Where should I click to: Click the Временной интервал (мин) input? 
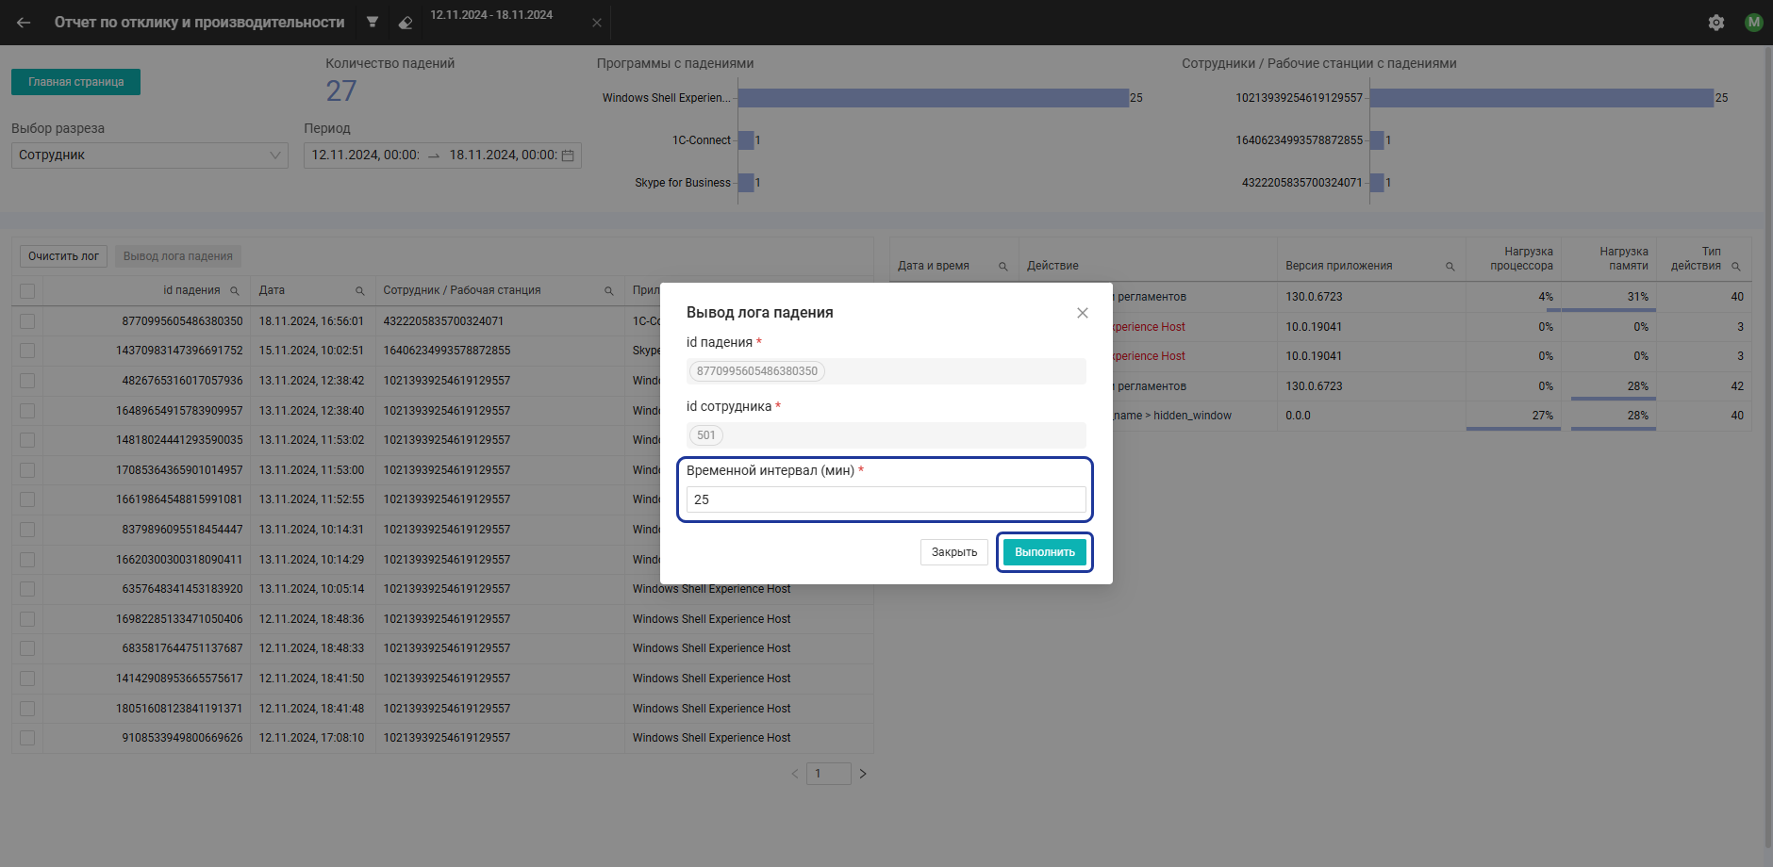(886, 499)
